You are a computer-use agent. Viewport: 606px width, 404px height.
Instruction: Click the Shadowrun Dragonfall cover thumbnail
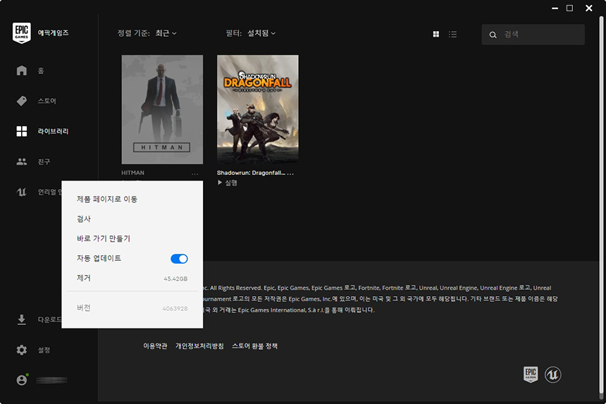point(258,109)
